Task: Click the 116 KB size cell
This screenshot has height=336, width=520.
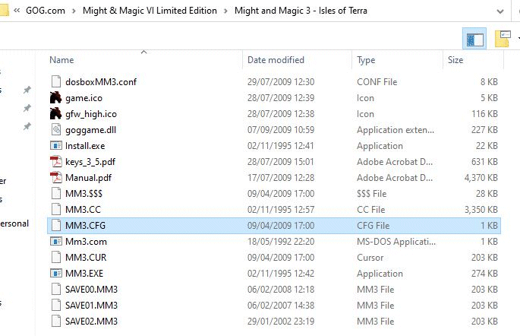Action: click(484, 113)
